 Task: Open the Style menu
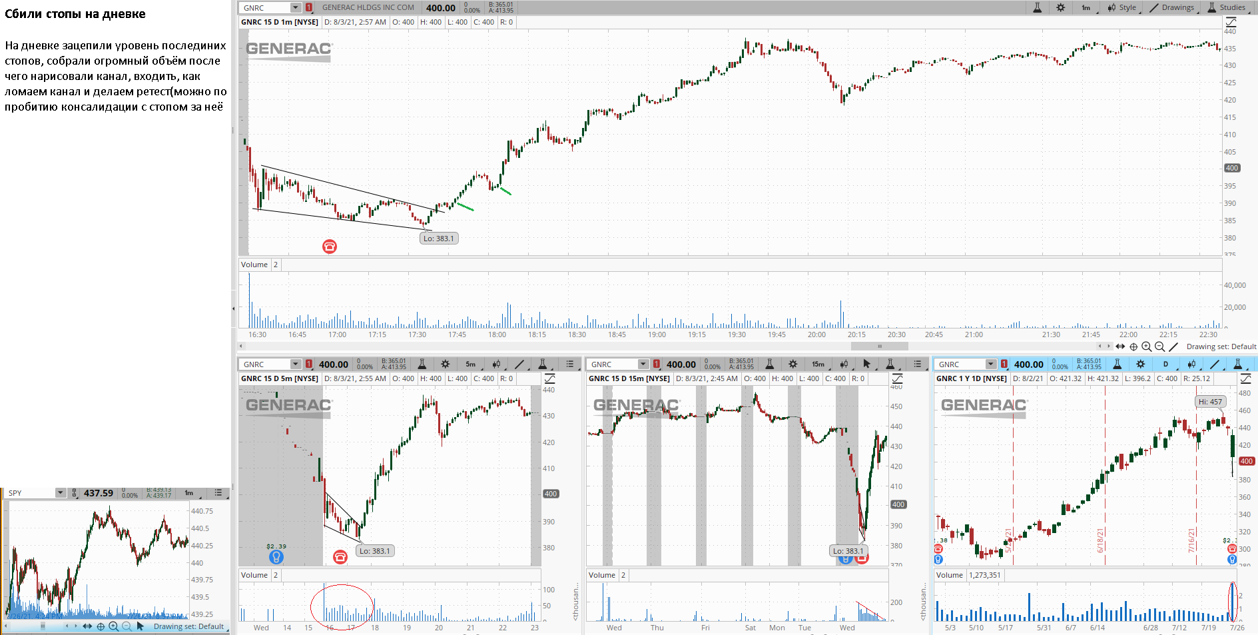tap(1122, 8)
